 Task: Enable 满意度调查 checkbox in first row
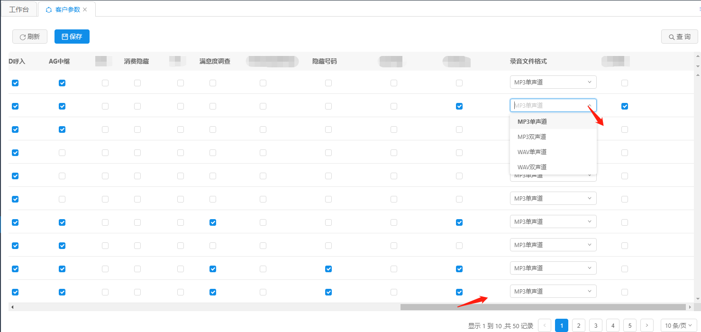click(213, 83)
